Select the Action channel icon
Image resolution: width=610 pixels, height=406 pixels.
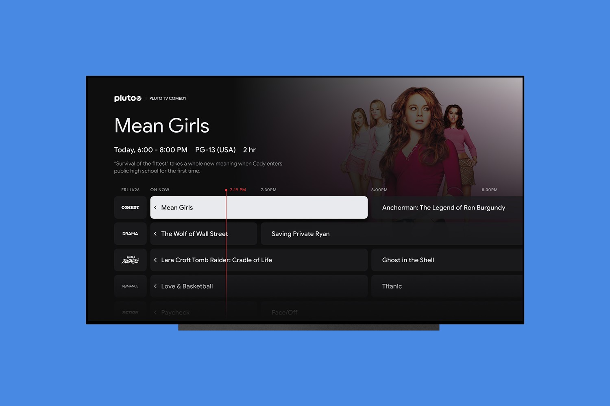tap(130, 312)
